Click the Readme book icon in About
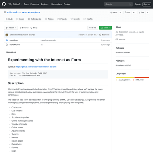 point(117,39)
